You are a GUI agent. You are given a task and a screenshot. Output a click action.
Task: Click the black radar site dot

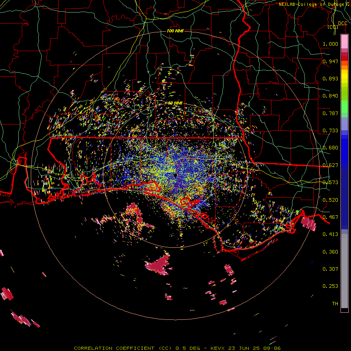175,175
